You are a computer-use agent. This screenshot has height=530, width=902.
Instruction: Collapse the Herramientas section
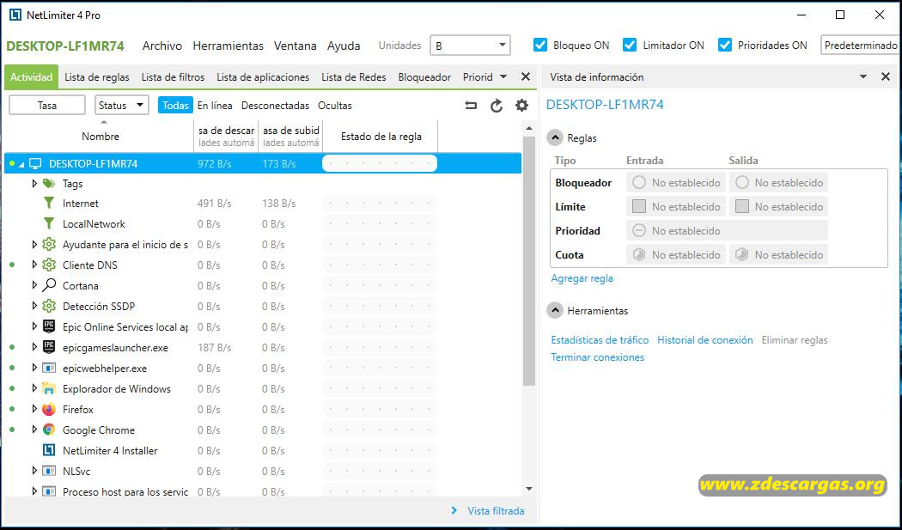point(555,311)
